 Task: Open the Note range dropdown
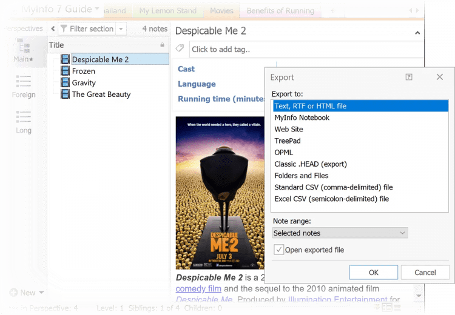point(339,233)
